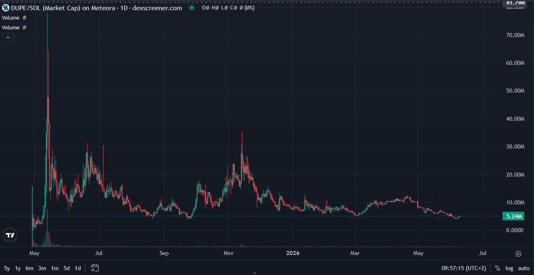Open timezone menu at 09:57:15 (UTC+2)

click(x=463, y=268)
